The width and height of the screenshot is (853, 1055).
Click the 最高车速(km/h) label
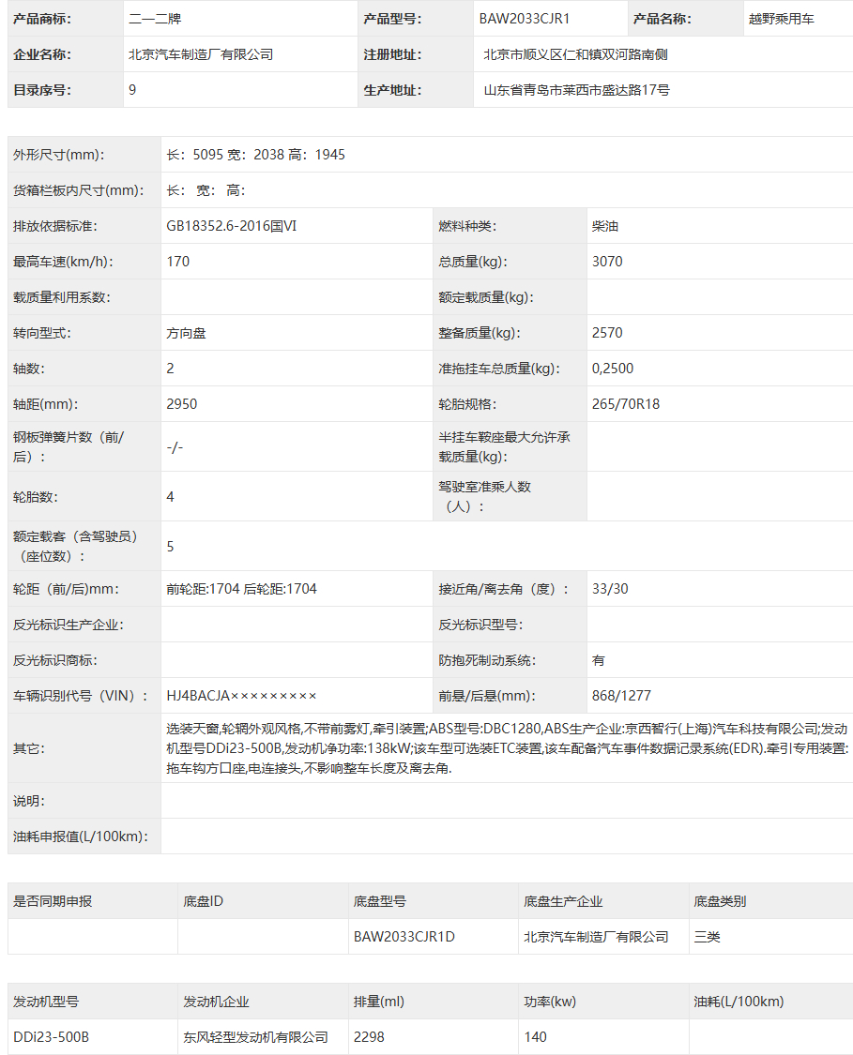point(63,262)
